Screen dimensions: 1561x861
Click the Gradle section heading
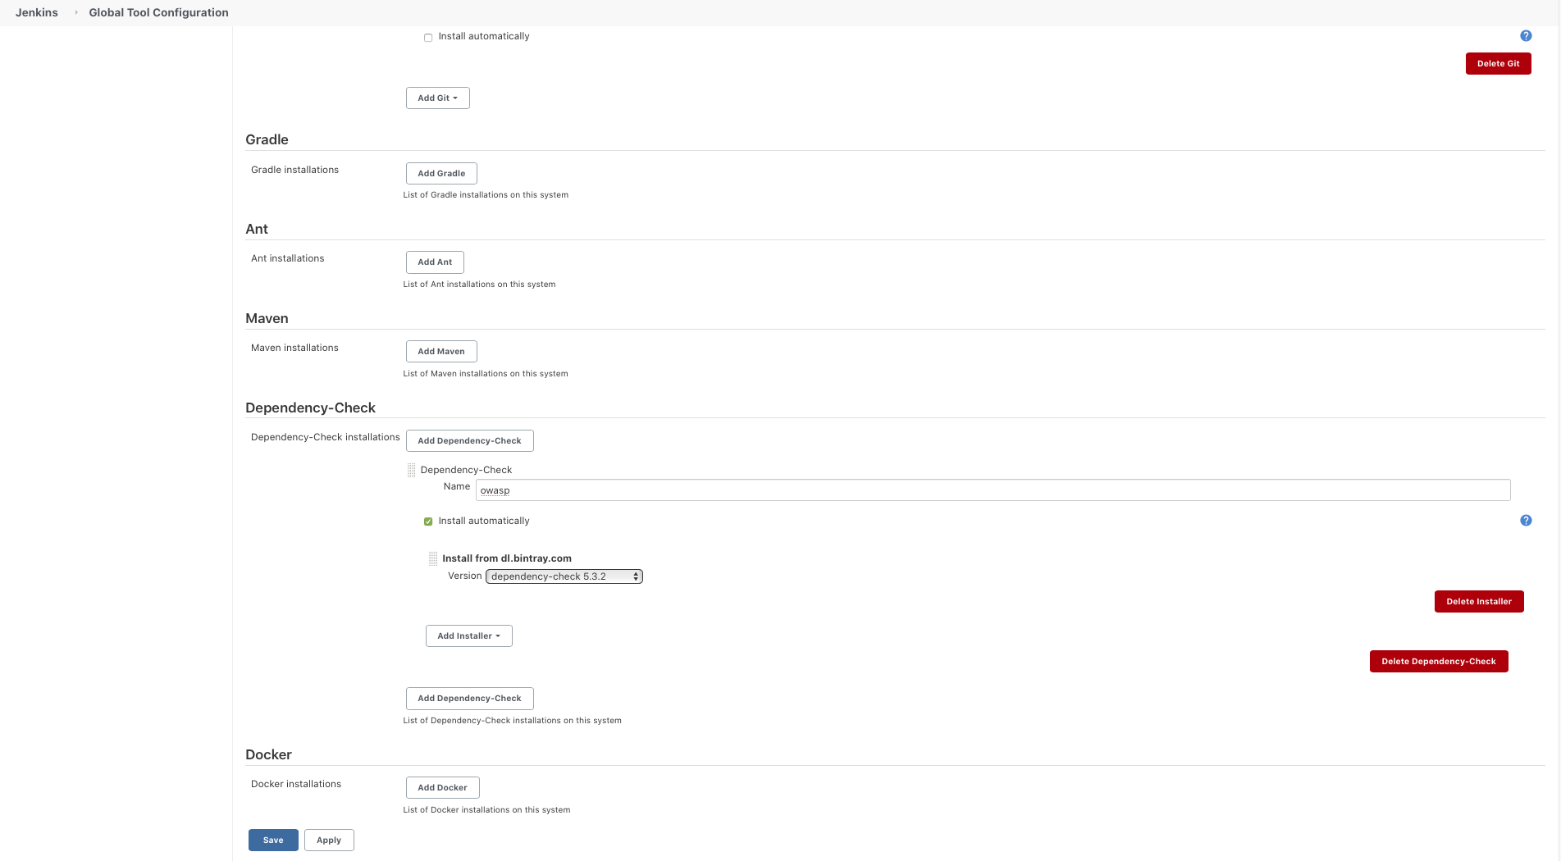click(x=267, y=139)
